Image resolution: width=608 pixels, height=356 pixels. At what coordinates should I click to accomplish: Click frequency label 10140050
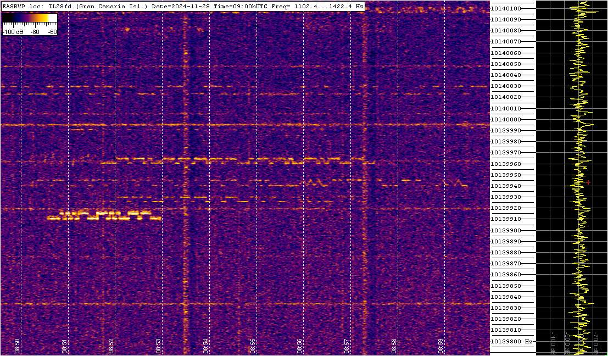[x=506, y=64]
